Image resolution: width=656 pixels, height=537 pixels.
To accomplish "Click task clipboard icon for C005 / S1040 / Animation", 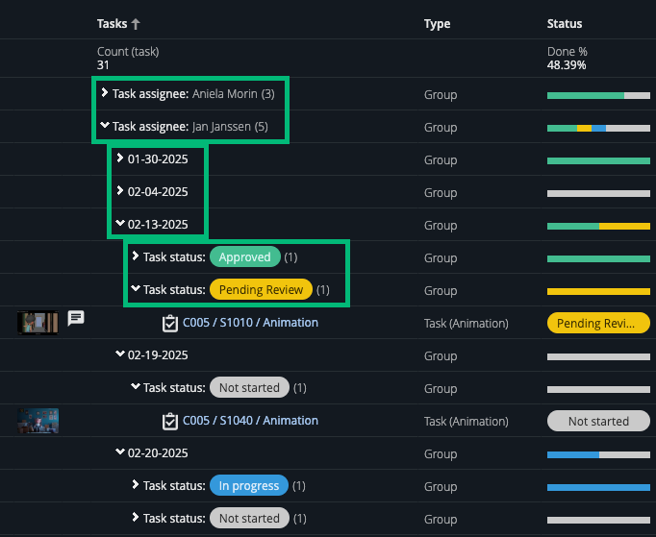I will (x=170, y=421).
